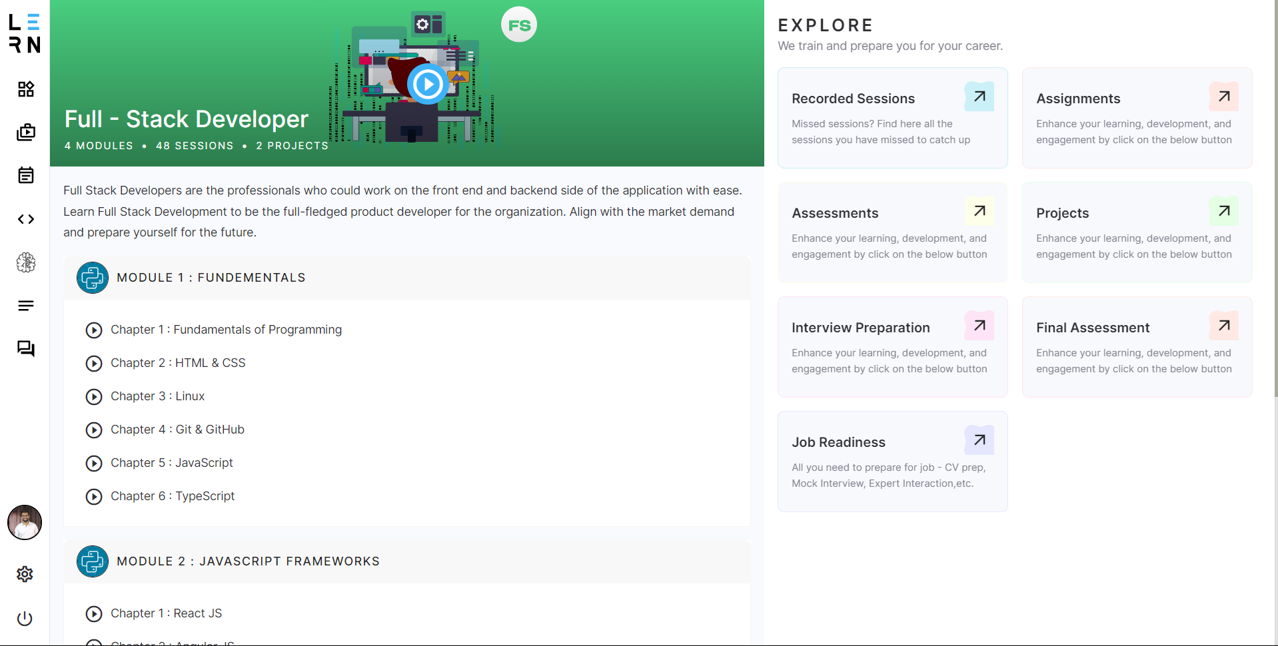
Task: Open Recorded Sessions via its arrow button
Action: 978,96
